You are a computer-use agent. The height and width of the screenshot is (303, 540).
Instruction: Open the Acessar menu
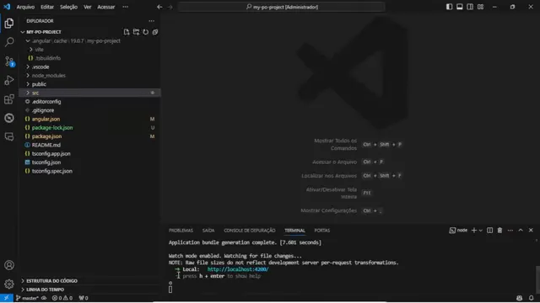[105, 7]
